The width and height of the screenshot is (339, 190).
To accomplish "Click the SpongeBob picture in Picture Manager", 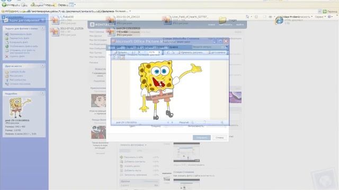I will pos(169,89).
